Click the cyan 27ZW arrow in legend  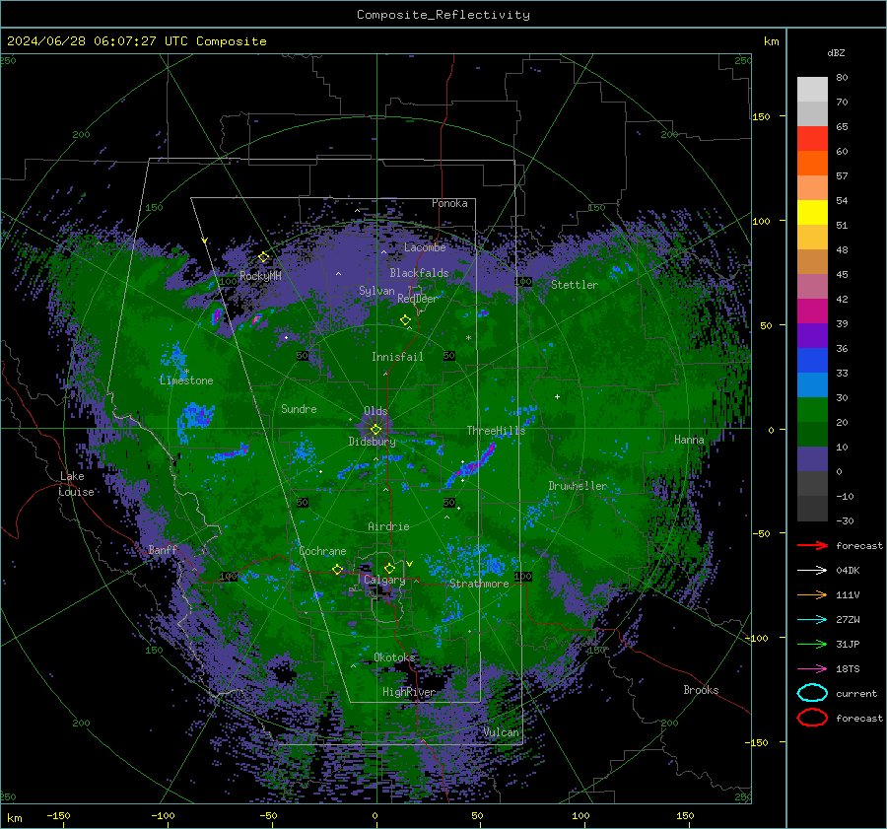click(812, 620)
